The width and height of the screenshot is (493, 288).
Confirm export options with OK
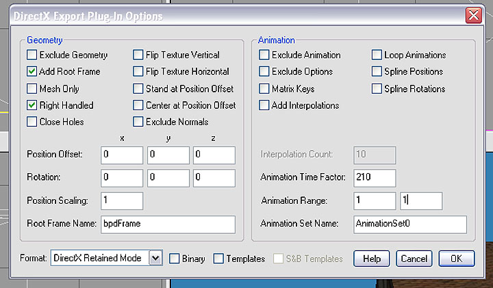tap(457, 259)
